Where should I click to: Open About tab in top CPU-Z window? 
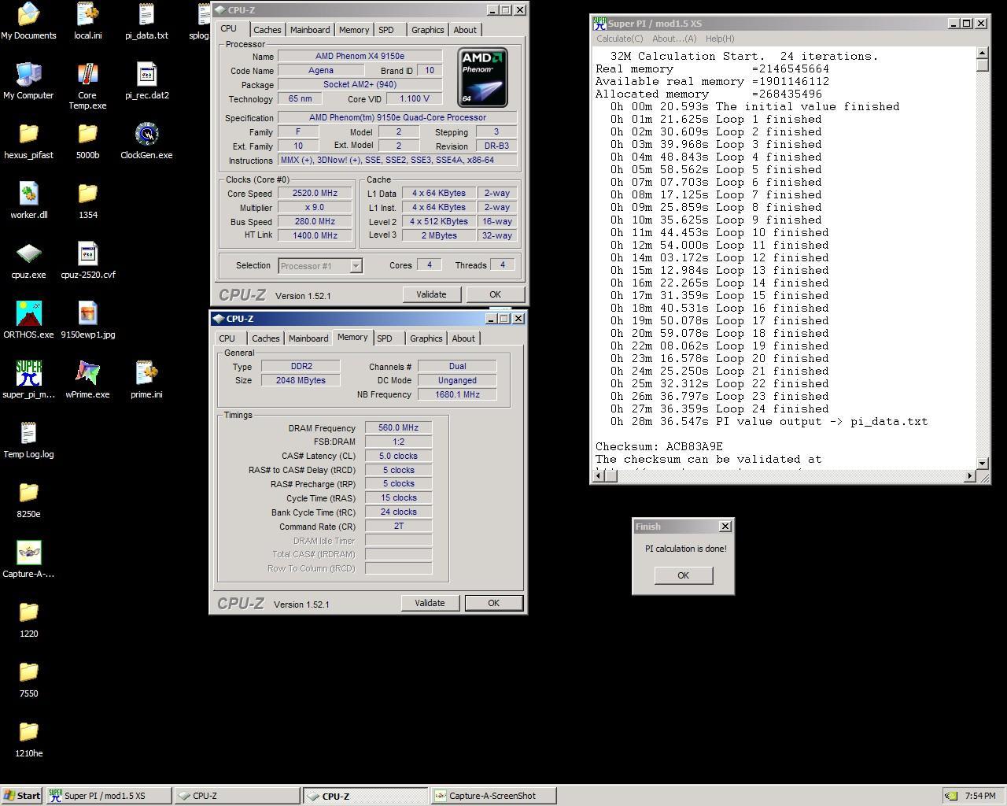click(x=465, y=30)
